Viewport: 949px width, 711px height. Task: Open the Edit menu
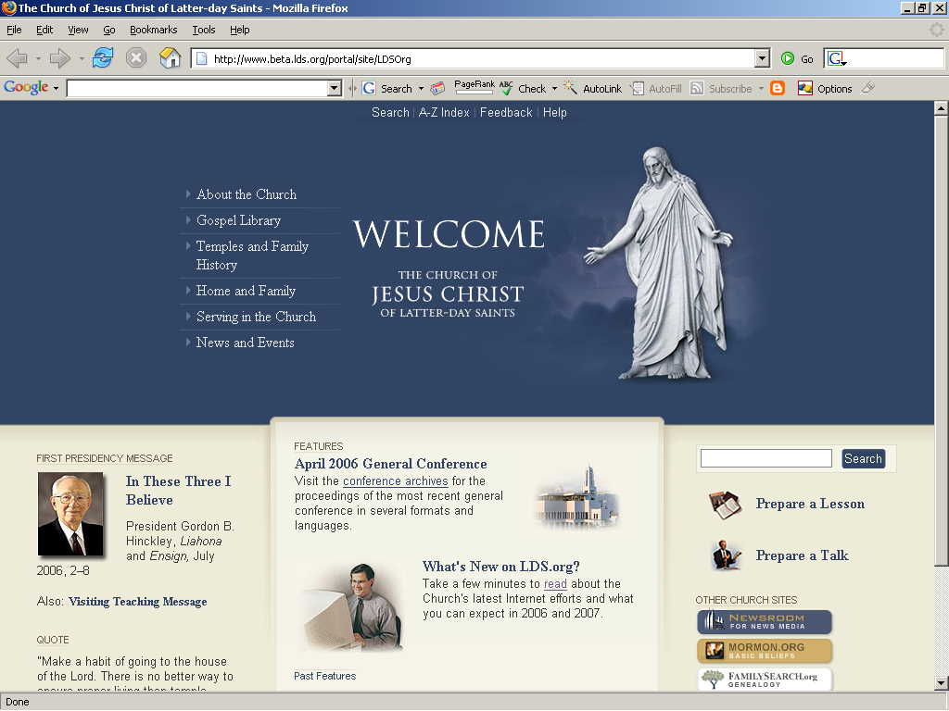[x=44, y=30]
